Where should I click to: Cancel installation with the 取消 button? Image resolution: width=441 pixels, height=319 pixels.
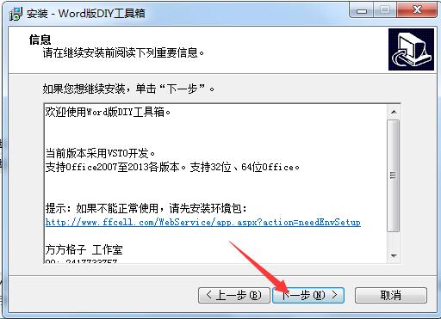click(391, 295)
